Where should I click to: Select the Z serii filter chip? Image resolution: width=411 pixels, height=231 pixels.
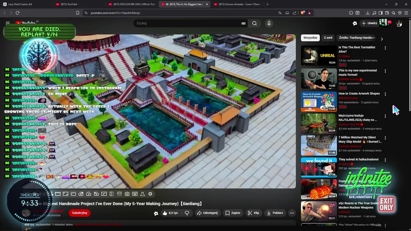pyautogui.click(x=328, y=38)
